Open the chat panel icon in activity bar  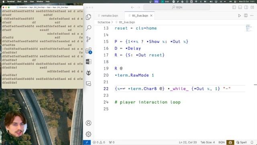[88, 84]
